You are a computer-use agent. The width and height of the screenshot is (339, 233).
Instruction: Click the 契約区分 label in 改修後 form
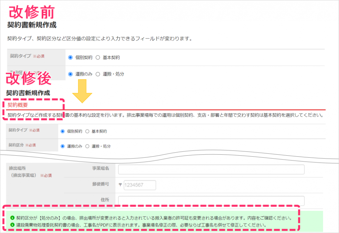tap(16, 145)
